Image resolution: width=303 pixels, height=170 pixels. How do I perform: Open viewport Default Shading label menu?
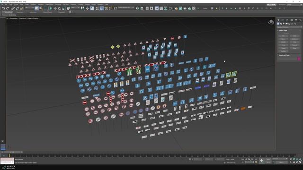(33, 18)
